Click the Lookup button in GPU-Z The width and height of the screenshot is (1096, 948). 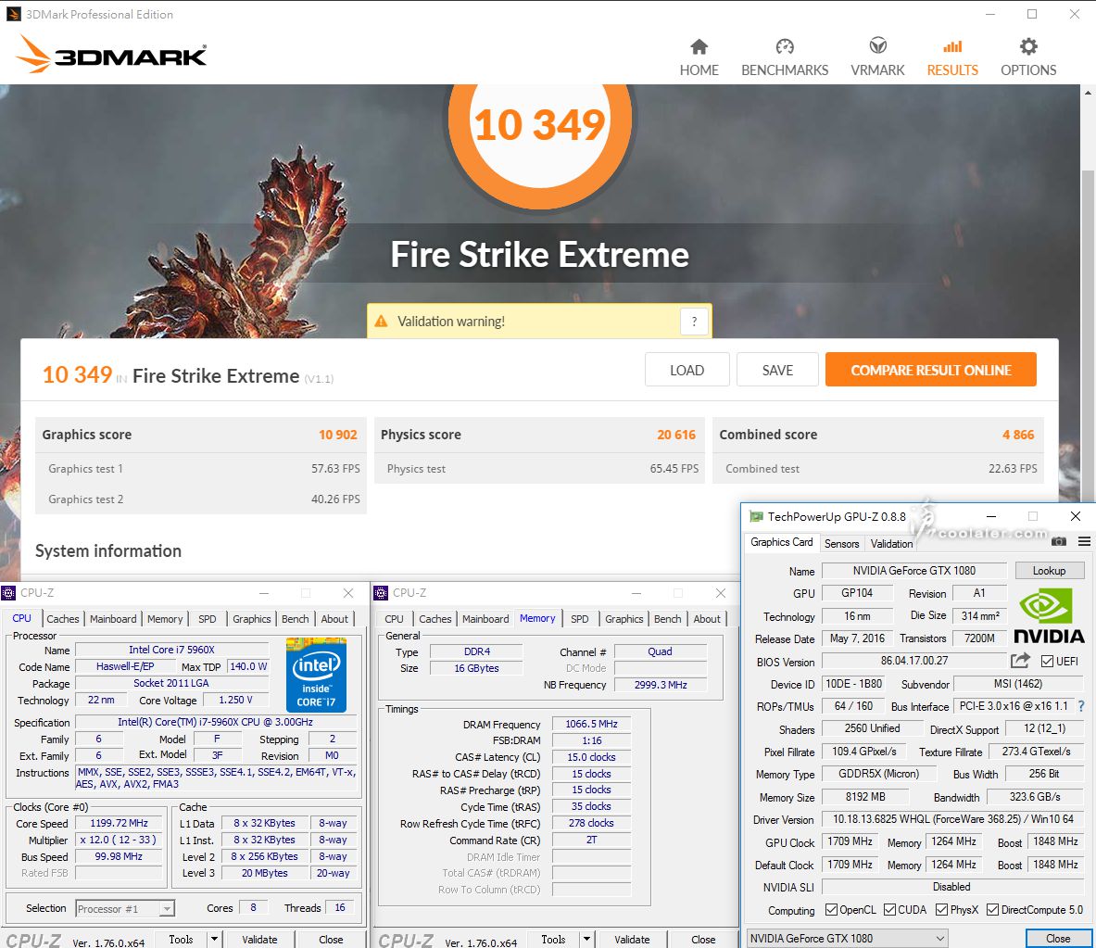[x=1049, y=571]
